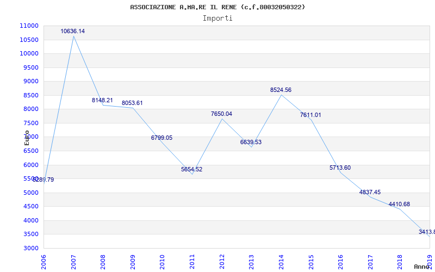Select the data label 5713.60
Image resolution: width=435 pixels, height=272 pixels.
point(340,168)
